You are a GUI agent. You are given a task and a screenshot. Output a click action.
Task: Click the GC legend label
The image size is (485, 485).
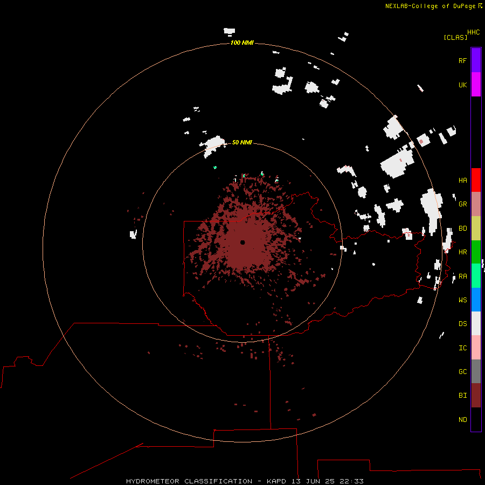pyautogui.click(x=462, y=371)
